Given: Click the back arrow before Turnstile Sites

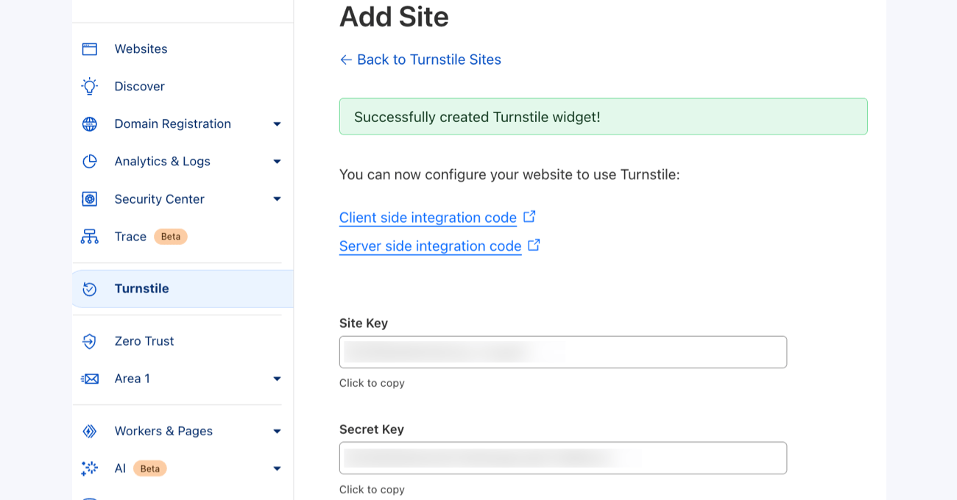Looking at the screenshot, I should 346,60.
